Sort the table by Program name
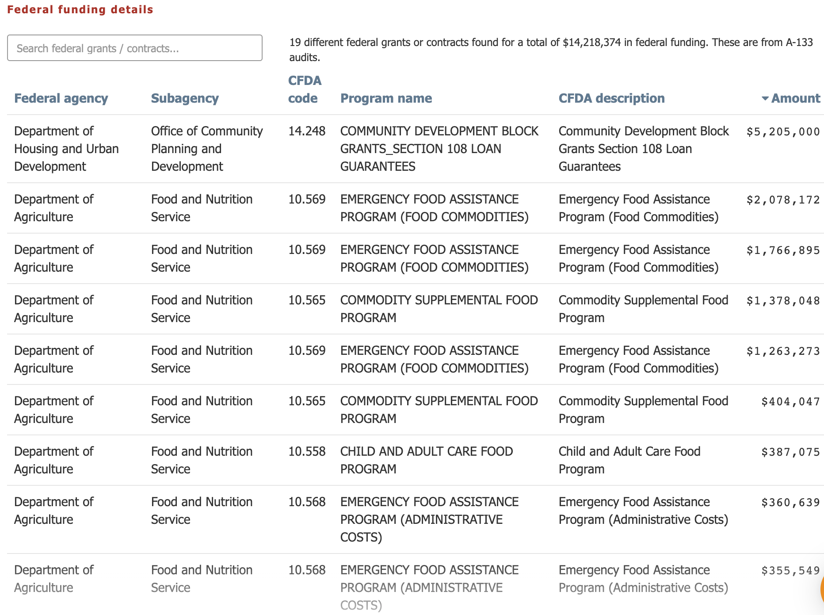This screenshot has height=615, width=824. tap(386, 98)
